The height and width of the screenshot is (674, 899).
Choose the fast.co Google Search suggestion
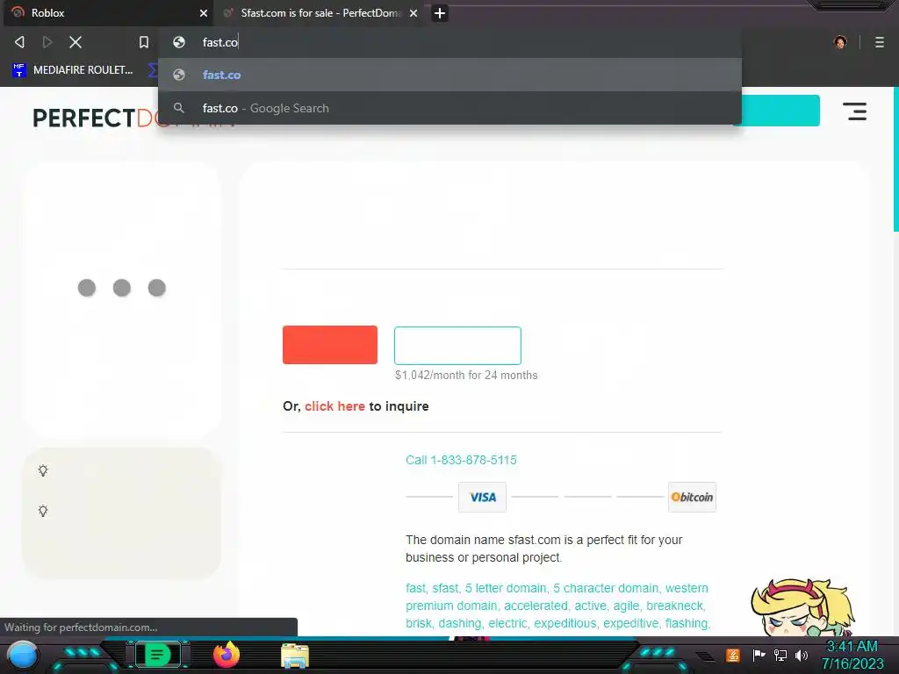[449, 108]
